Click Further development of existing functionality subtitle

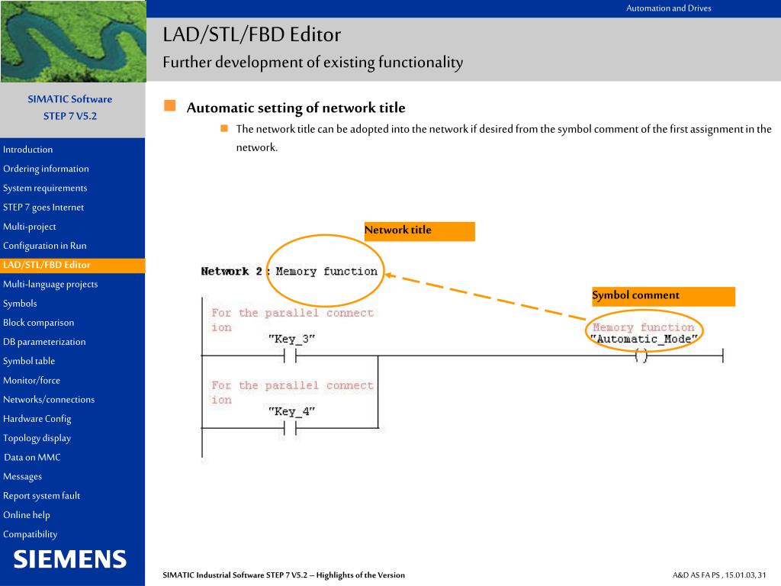click(x=313, y=63)
